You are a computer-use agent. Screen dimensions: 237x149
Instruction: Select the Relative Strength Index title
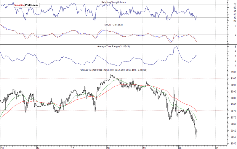(114, 2)
